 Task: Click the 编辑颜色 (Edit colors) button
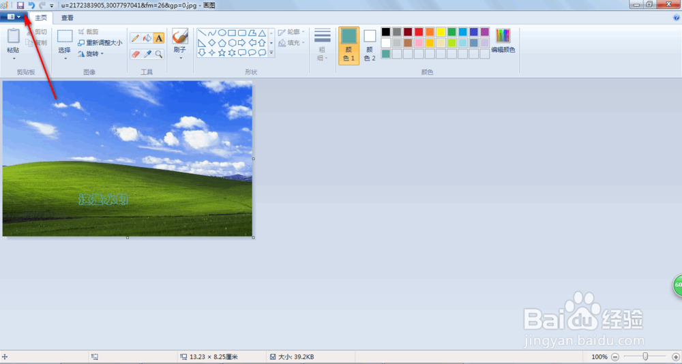[503, 40]
